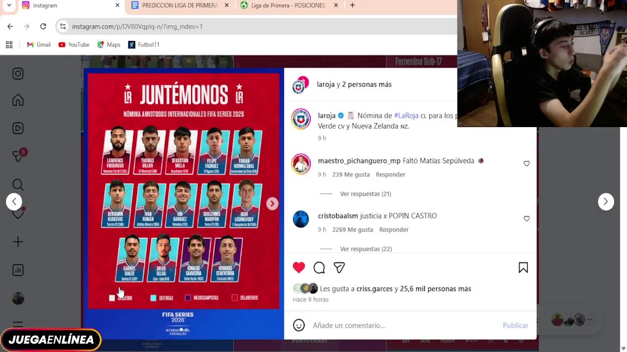
Task: Open Futbol11 bookmark
Action: pos(144,44)
